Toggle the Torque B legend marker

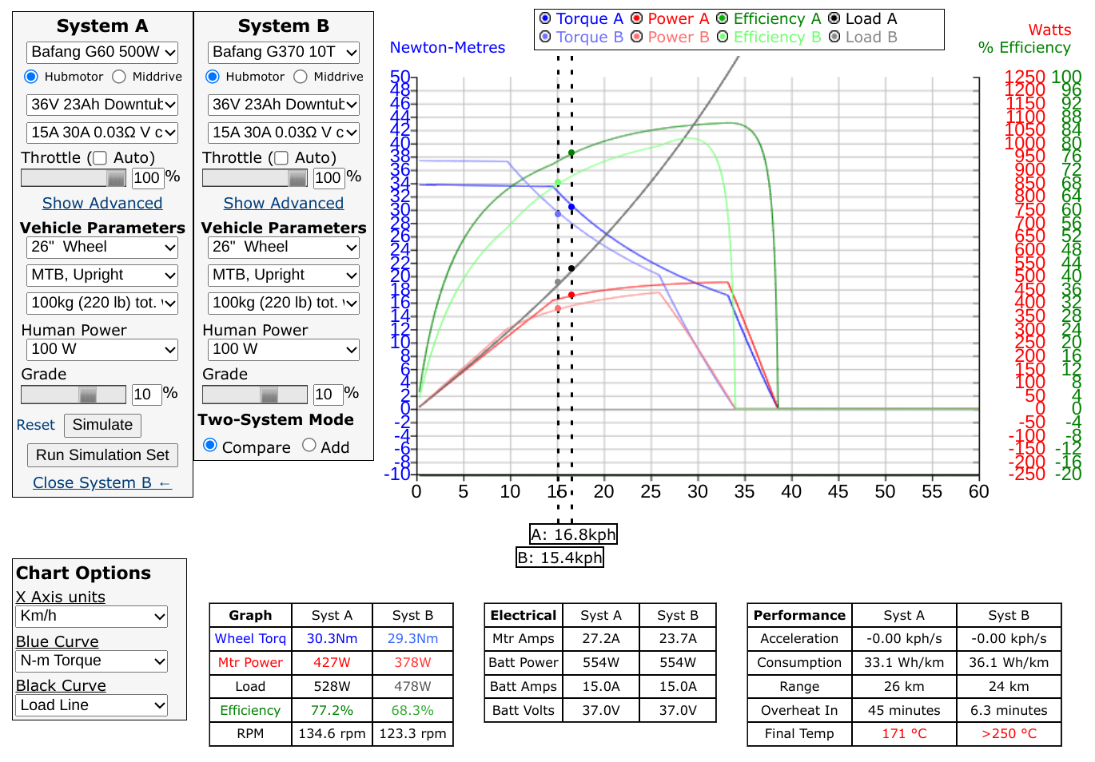click(545, 37)
